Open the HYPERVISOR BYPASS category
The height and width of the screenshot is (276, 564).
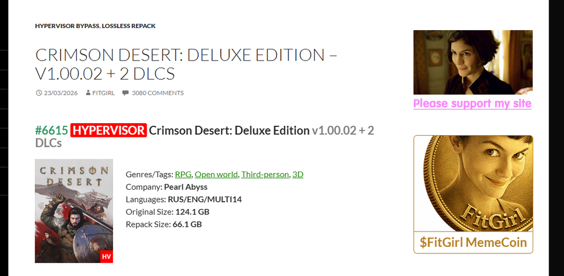tap(67, 26)
